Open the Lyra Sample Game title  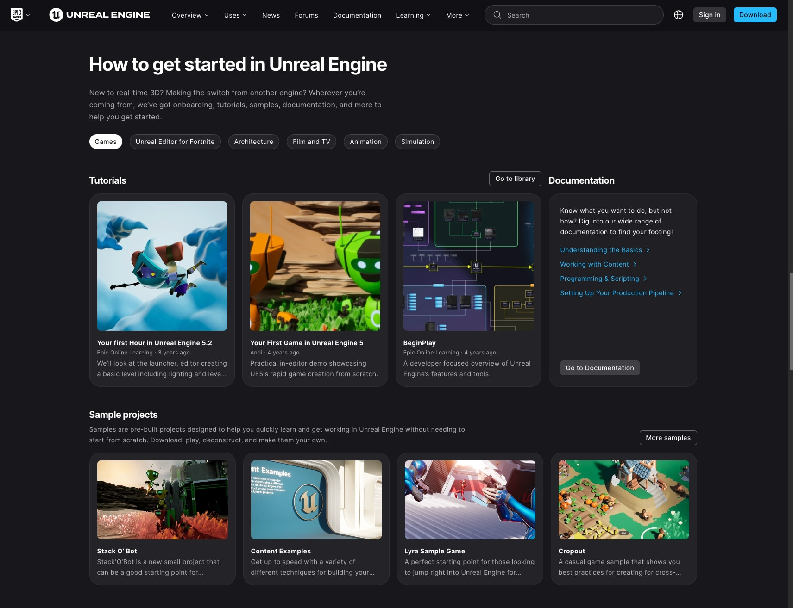(x=434, y=551)
